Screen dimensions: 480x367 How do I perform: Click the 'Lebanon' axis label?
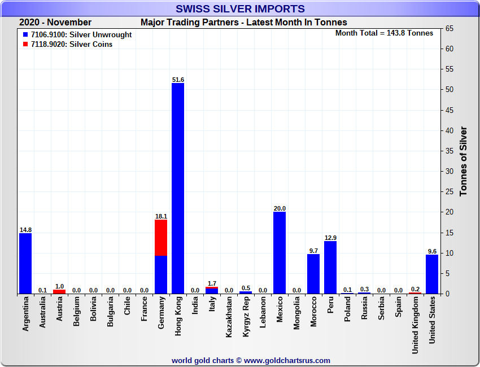[x=263, y=312]
